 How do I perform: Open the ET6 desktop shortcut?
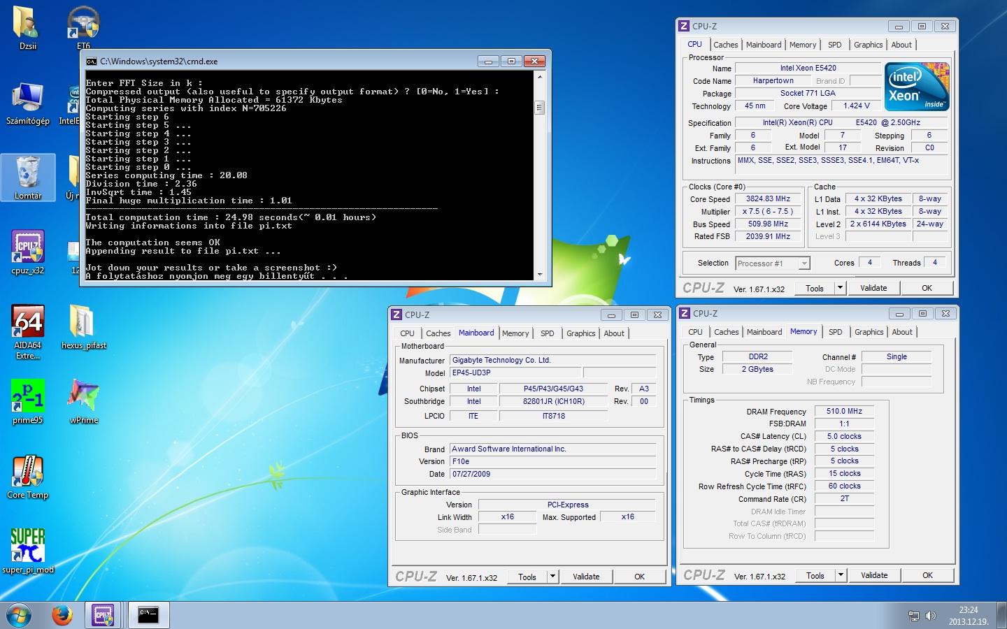click(x=83, y=28)
